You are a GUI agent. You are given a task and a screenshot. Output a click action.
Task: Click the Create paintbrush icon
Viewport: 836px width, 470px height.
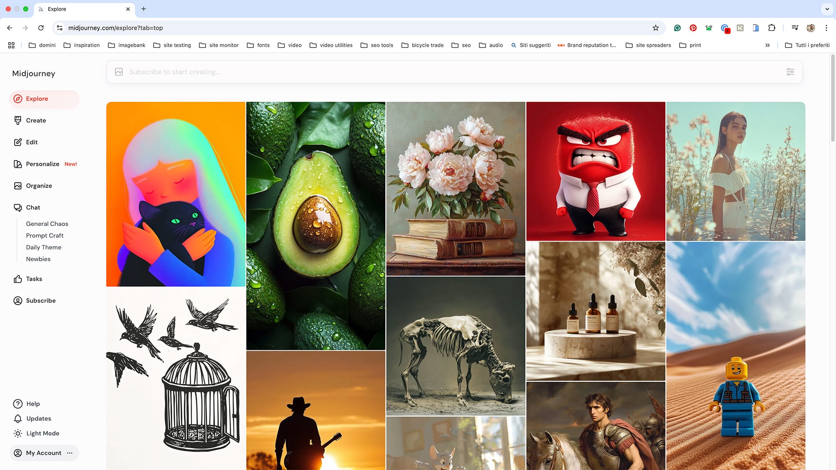coord(18,121)
